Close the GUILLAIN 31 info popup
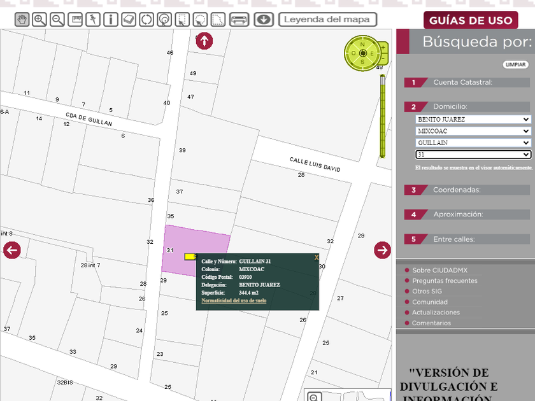The width and height of the screenshot is (535, 401). pyautogui.click(x=317, y=258)
